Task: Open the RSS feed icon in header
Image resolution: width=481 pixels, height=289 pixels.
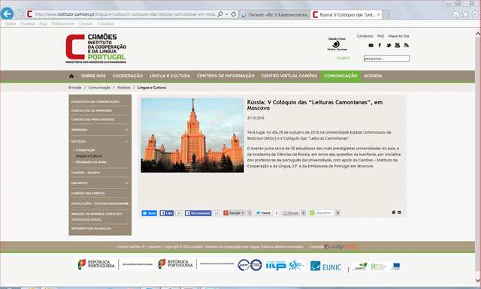Action: tap(407, 45)
